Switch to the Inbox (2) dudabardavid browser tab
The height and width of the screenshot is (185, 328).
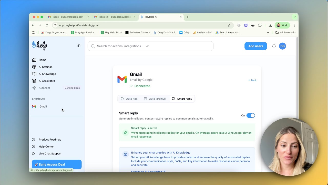tap(115, 17)
